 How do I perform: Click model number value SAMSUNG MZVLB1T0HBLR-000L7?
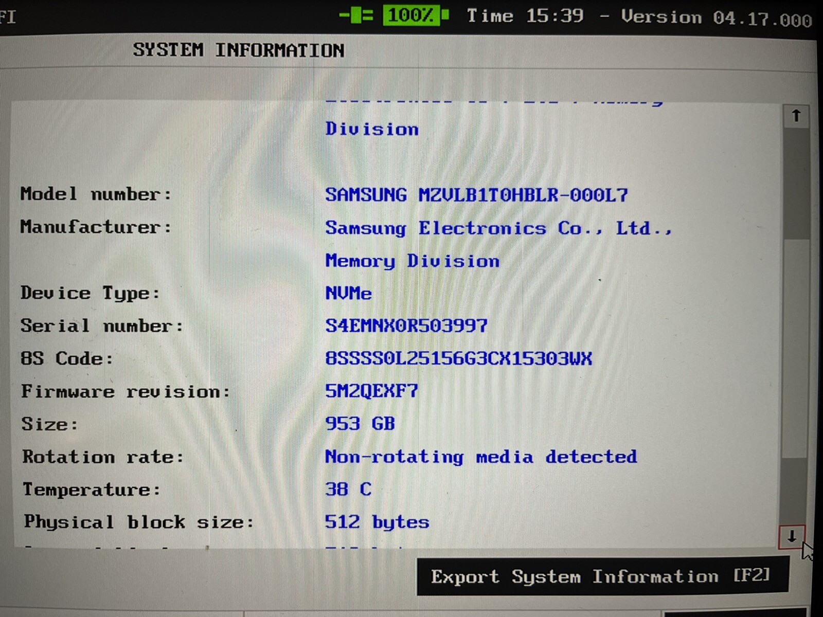pyautogui.click(x=476, y=195)
